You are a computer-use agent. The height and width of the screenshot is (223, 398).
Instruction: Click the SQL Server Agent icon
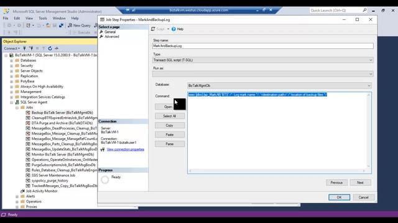point(17,102)
